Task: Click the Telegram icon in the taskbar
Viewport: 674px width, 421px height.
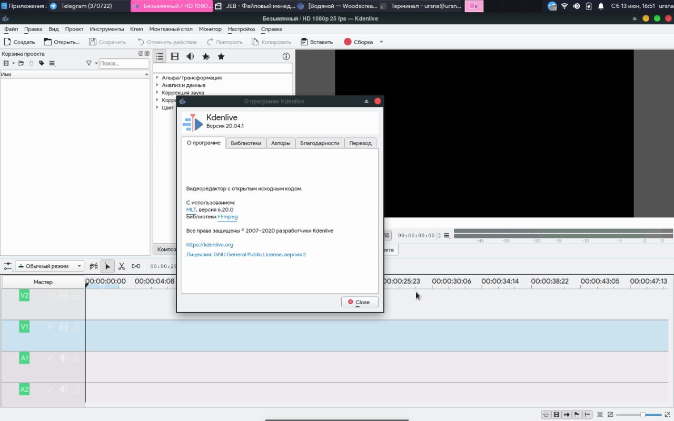Action: 53,6
